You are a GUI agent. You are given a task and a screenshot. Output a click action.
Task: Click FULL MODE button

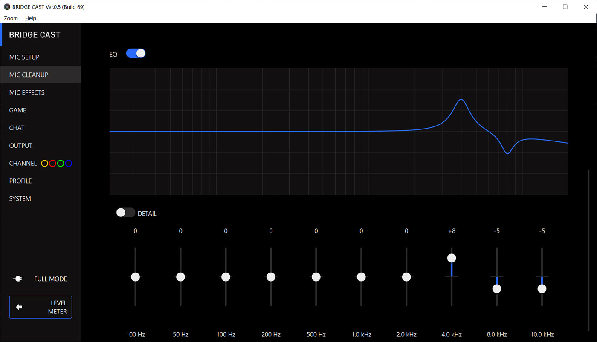pos(41,279)
